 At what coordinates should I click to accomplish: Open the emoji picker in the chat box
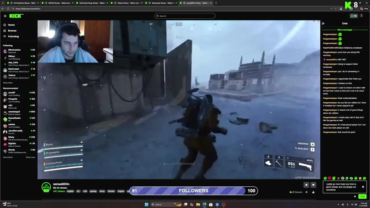pos(363,187)
